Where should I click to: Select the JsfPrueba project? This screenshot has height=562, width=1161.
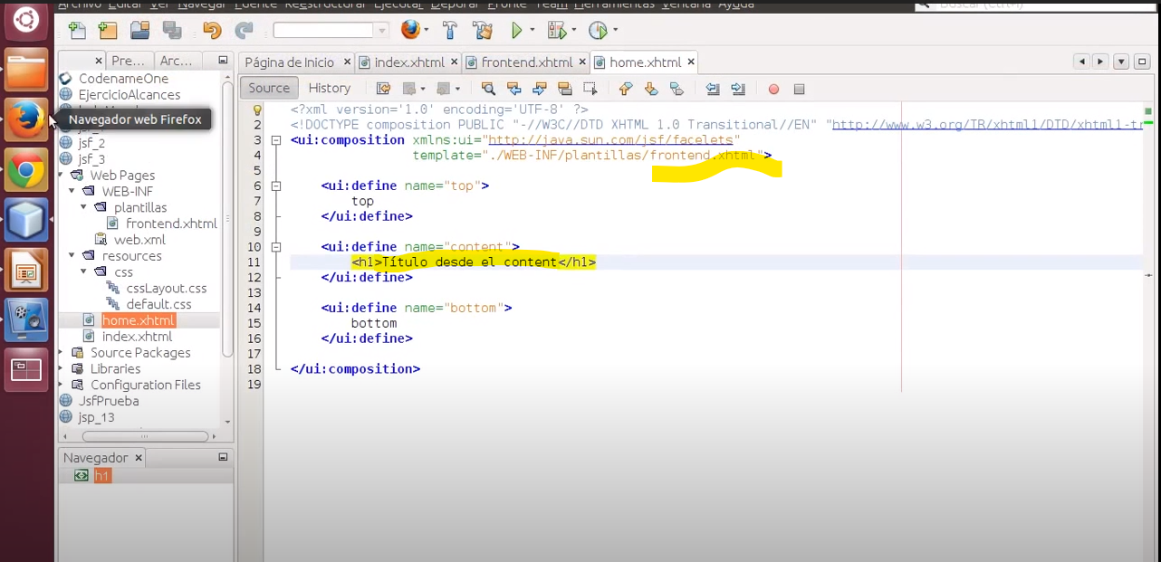pyautogui.click(x=109, y=401)
